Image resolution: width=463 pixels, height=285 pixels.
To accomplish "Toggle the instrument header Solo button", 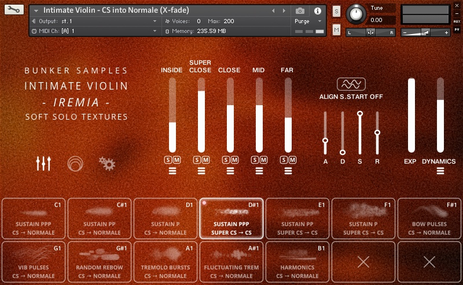I will click(x=336, y=12).
